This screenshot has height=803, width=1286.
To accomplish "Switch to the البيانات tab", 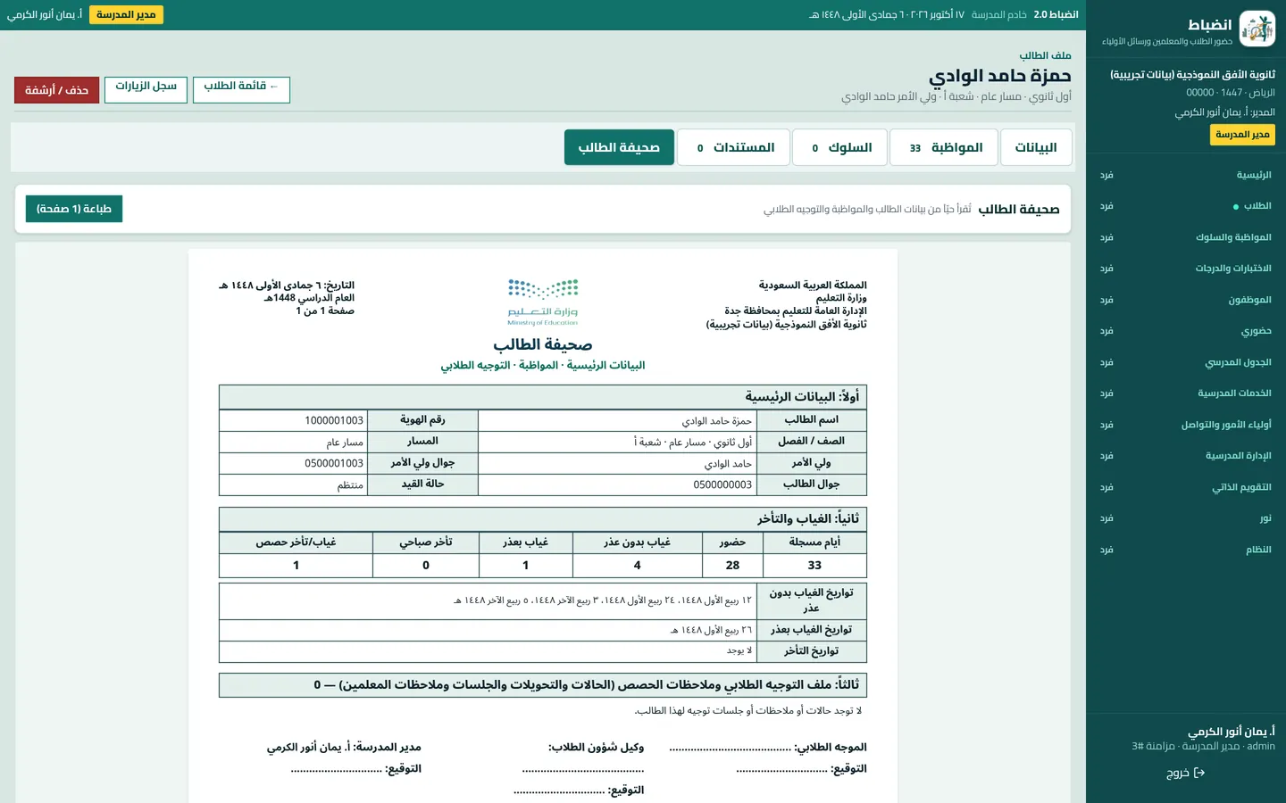I will (1036, 147).
